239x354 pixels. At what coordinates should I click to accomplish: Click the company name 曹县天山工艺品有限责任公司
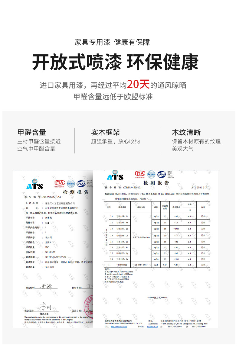pyautogui.click(x=60, y=203)
